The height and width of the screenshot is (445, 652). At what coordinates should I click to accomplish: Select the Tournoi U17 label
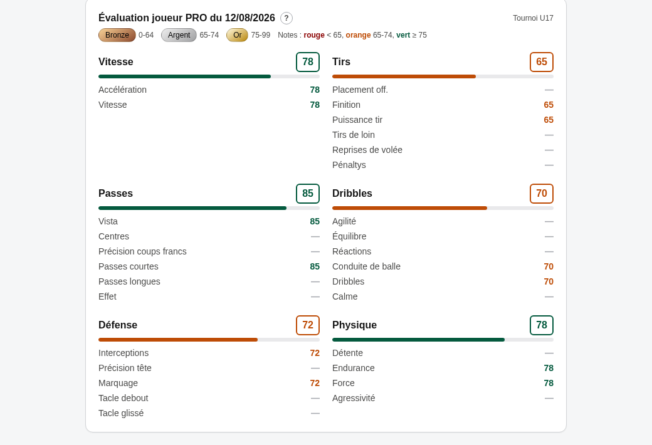point(533,18)
